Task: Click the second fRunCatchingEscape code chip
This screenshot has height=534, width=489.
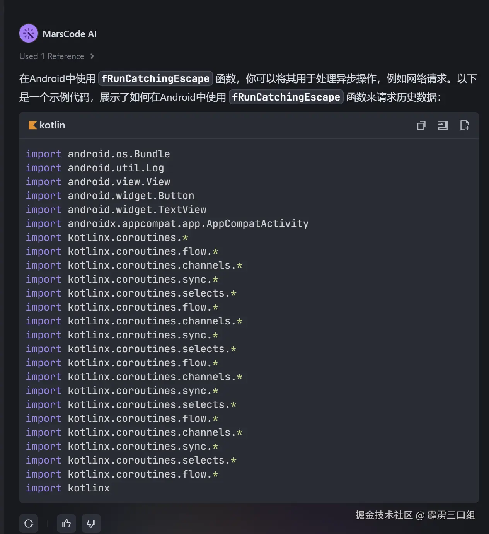Action: pos(286,97)
